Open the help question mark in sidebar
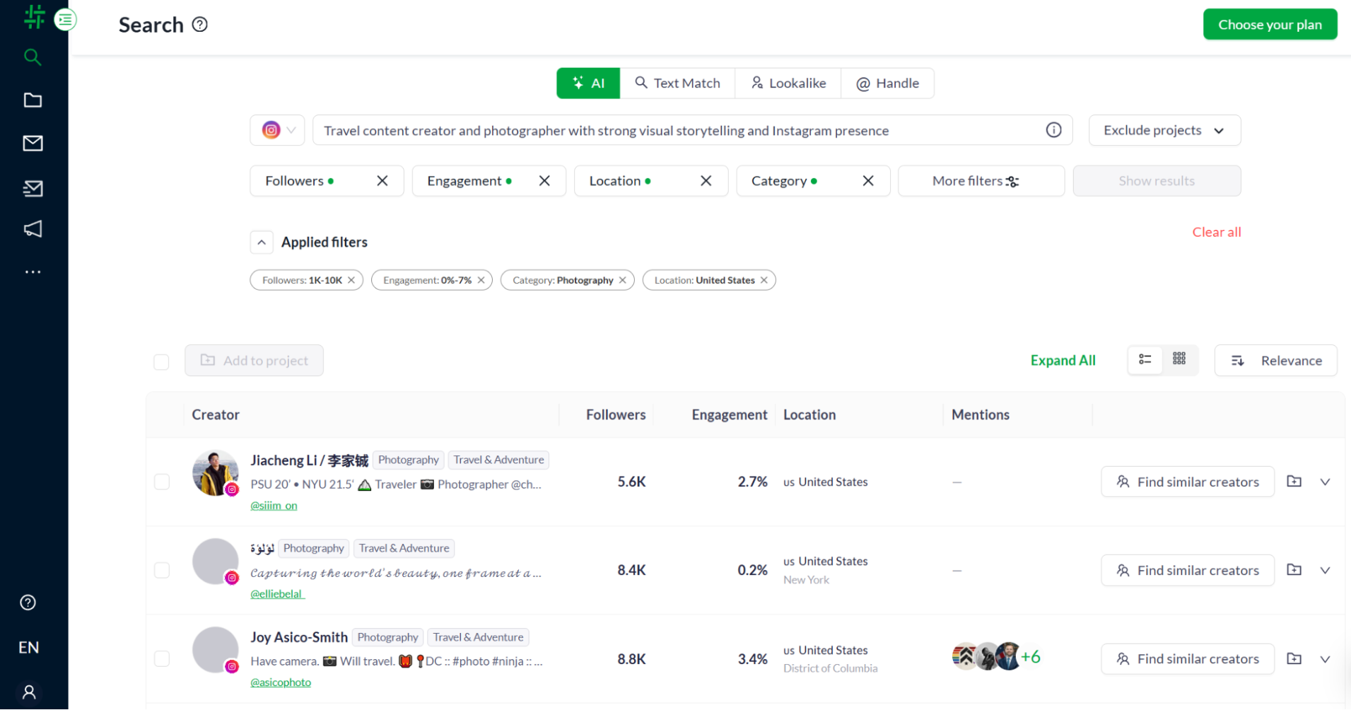This screenshot has width=1351, height=710. [28, 603]
